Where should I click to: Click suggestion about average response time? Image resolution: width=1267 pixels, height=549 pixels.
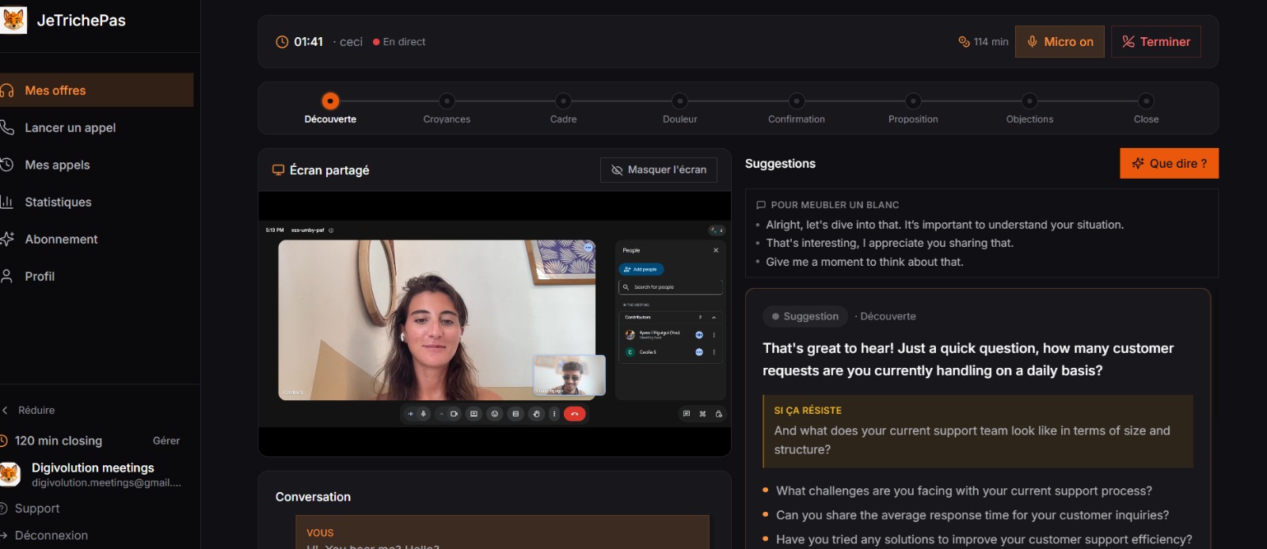click(972, 515)
